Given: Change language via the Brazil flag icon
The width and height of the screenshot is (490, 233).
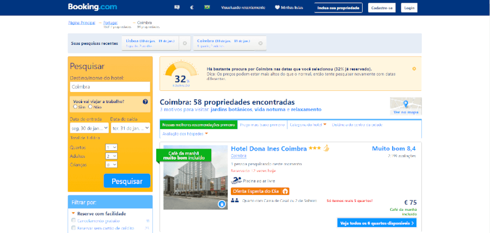Looking at the screenshot, I should (207, 8).
